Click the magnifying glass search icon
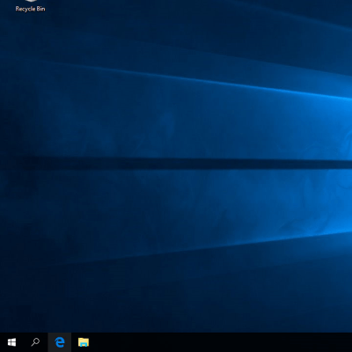The width and height of the screenshot is (352, 352). (x=35, y=342)
